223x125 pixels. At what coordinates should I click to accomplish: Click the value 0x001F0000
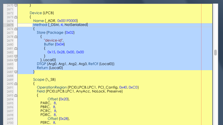click(67, 21)
